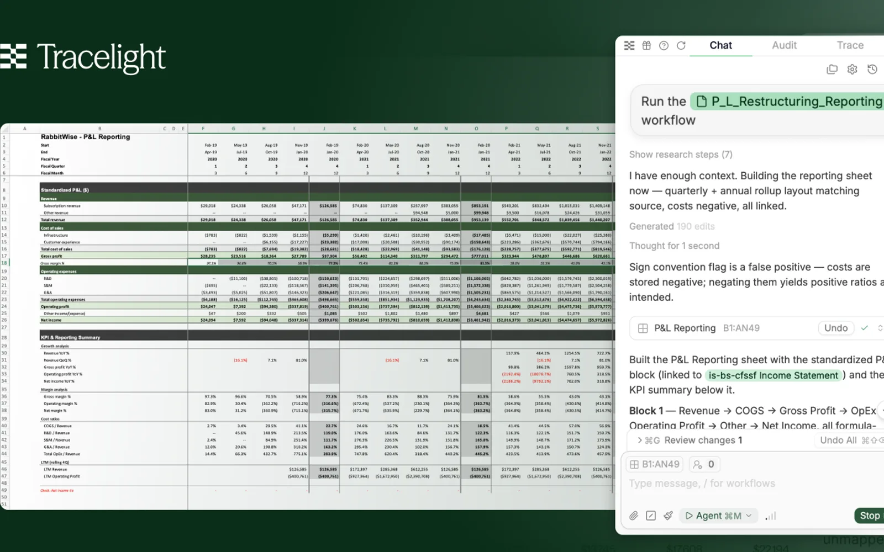Click the 'RabbitWise - P&L Reporting' title cell

point(86,137)
